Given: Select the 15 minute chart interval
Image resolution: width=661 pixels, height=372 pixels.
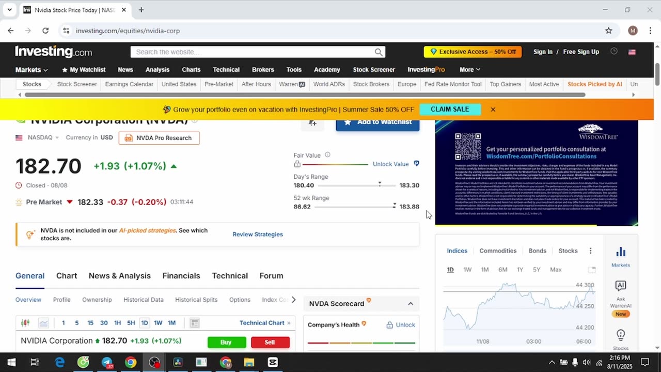Looking at the screenshot, I should 90,323.
